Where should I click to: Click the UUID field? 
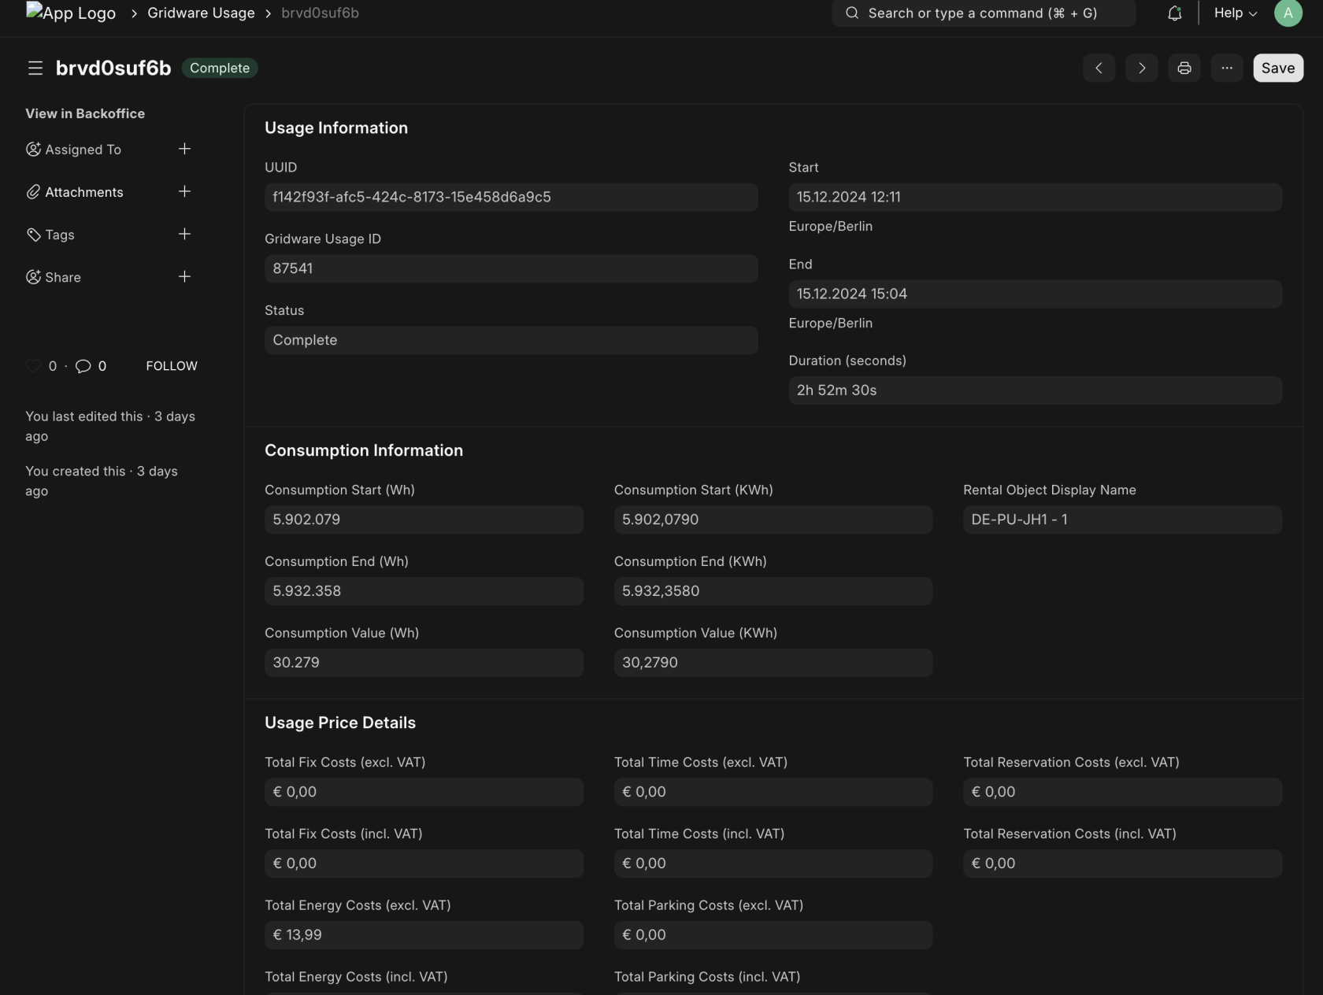coord(511,197)
